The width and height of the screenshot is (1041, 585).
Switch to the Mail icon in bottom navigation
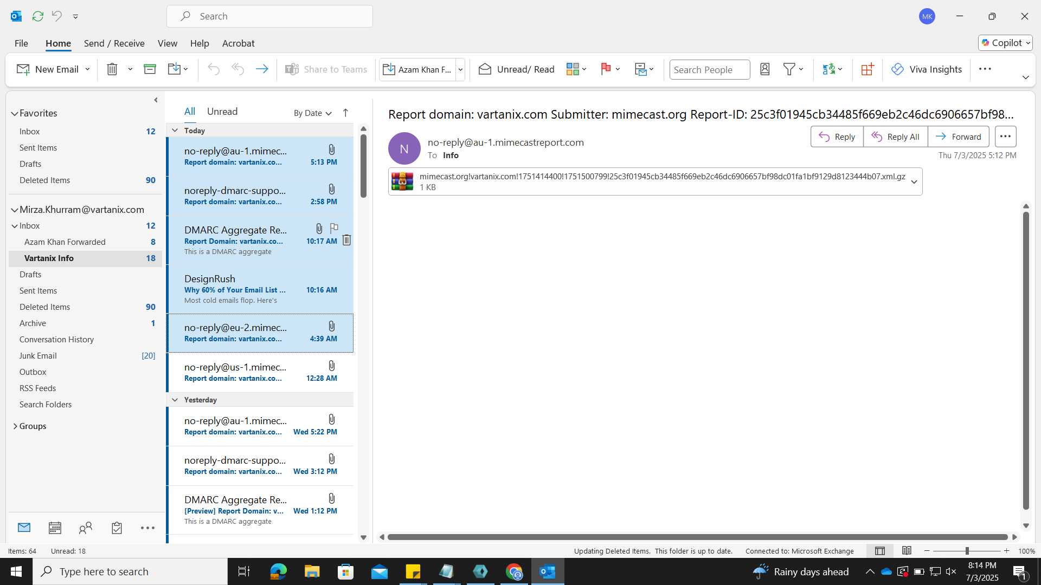24,527
